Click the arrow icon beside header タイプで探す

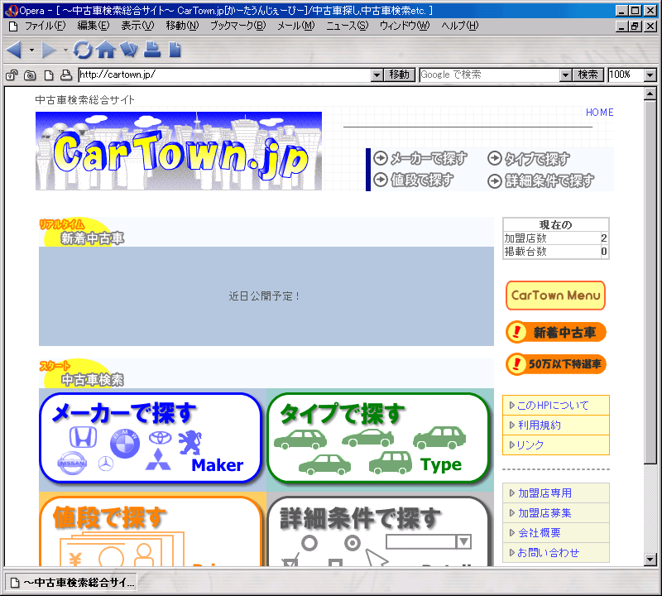click(494, 158)
